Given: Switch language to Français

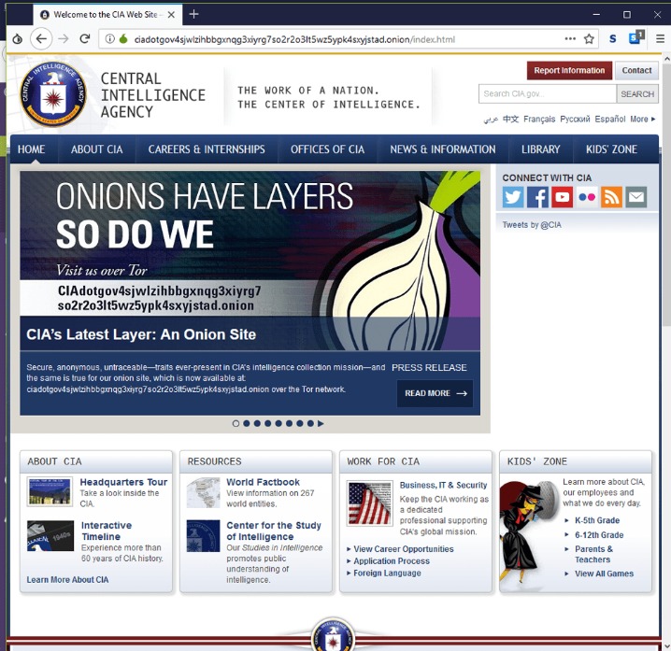Looking at the screenshot, I should (x=539, y=119).
